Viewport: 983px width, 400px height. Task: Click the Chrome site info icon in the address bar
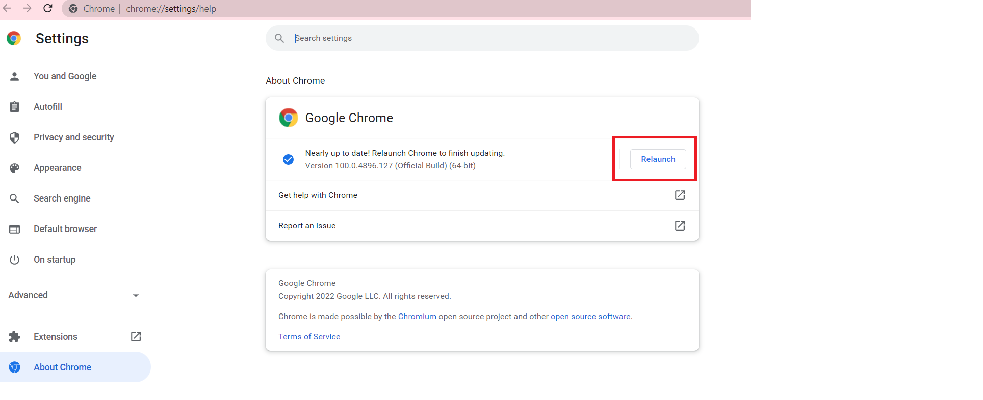tap(73, 9)
